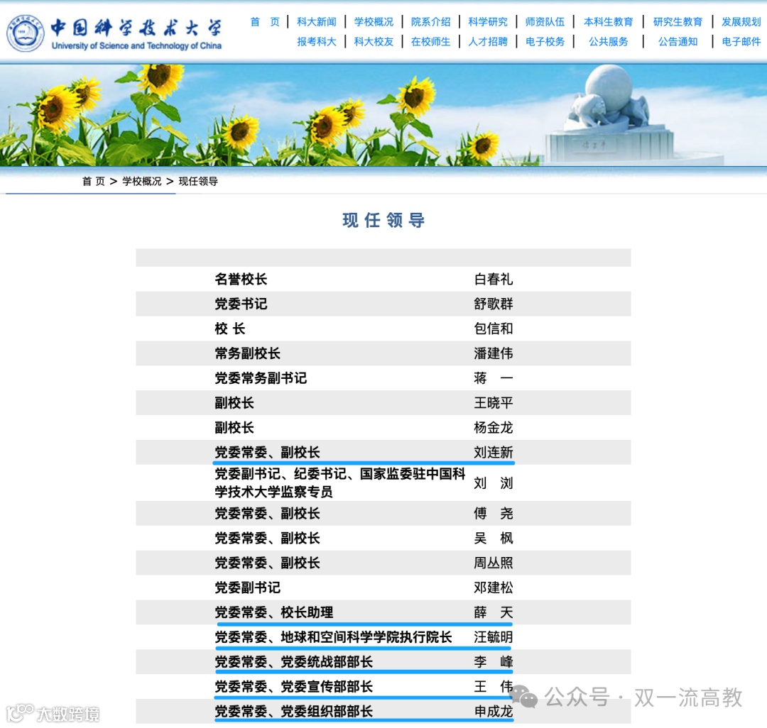Select the name 杨金龙

(493, 428)
